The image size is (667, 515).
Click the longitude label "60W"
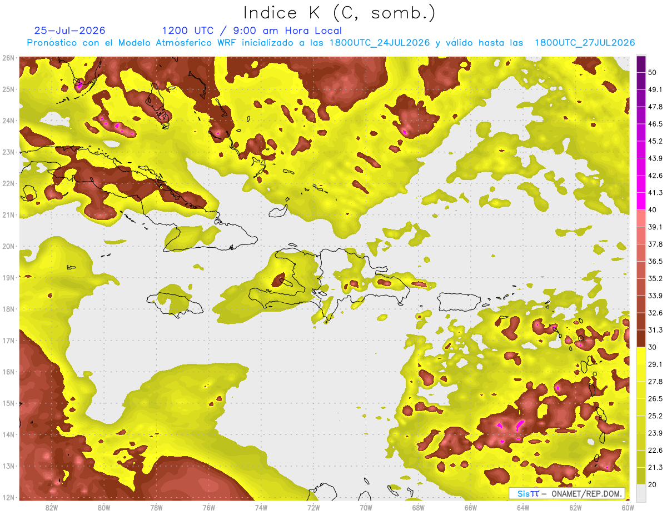pos(628,508)
